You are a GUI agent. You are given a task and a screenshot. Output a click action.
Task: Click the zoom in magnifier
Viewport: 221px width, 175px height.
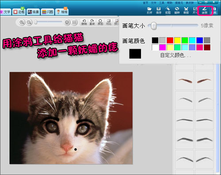[22, 22]
